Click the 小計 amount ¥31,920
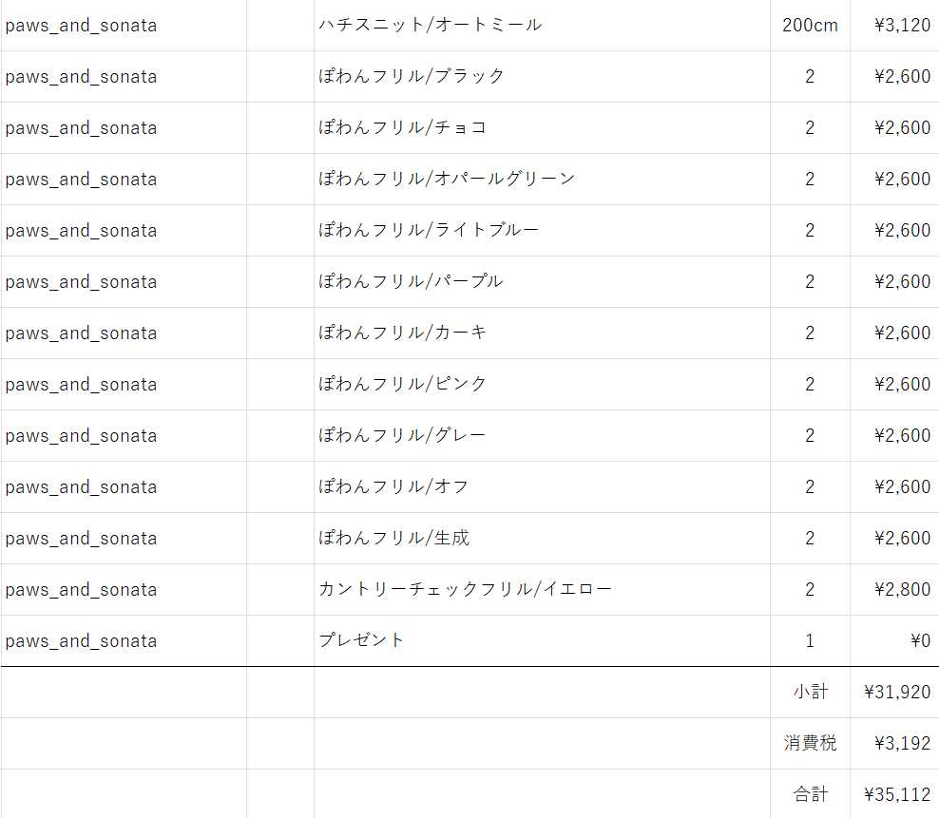Image resolution: width=939 pixels, height=818 pixels. pos(894,693)
